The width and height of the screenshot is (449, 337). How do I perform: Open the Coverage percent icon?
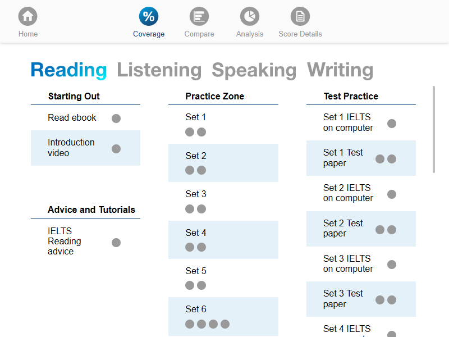pos(149,17)
